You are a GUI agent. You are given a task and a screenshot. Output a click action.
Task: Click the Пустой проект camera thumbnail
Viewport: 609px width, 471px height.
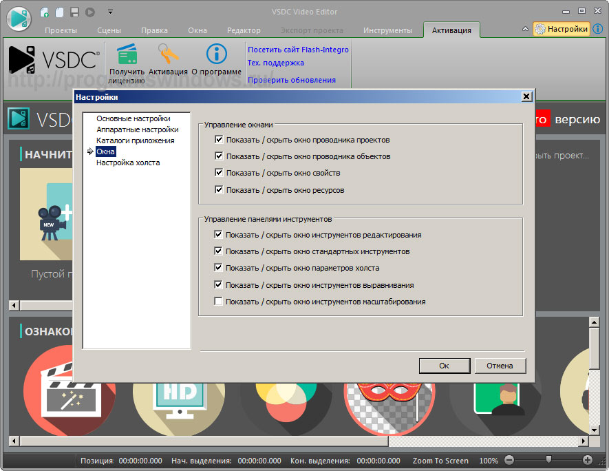click(x=46, y=214)
